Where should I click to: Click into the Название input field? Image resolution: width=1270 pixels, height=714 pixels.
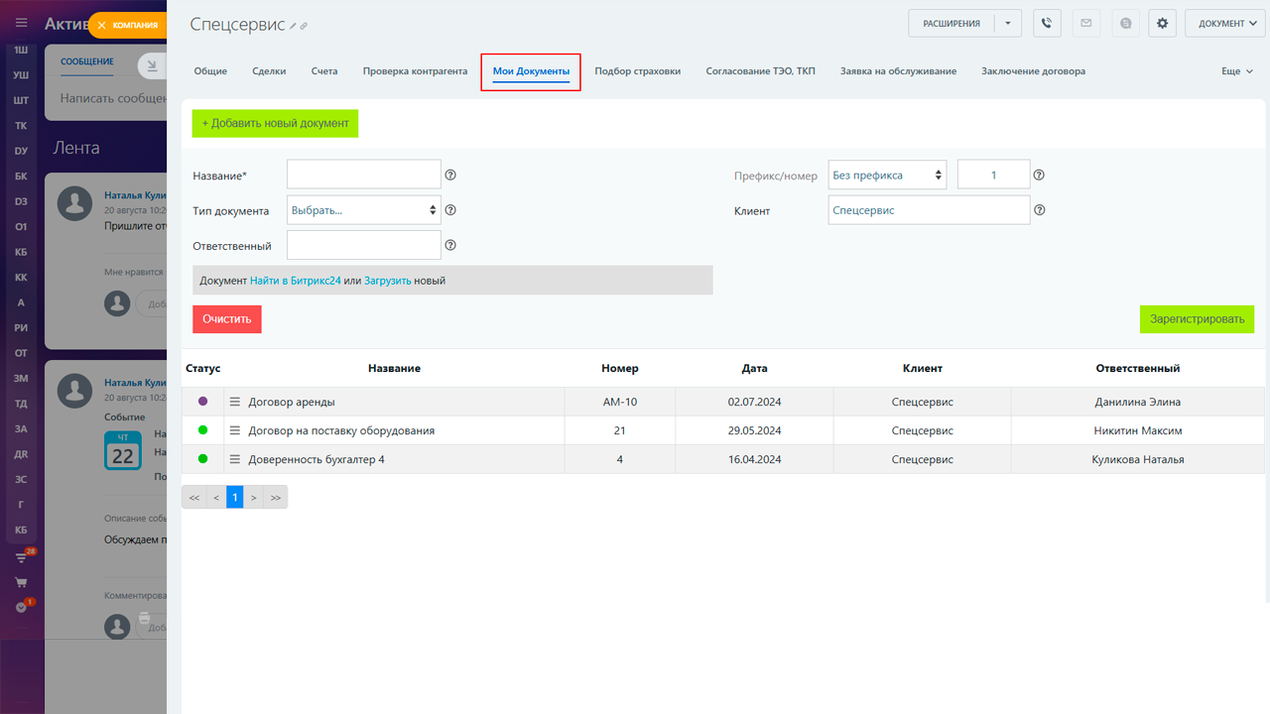click(x=363, y=175)
